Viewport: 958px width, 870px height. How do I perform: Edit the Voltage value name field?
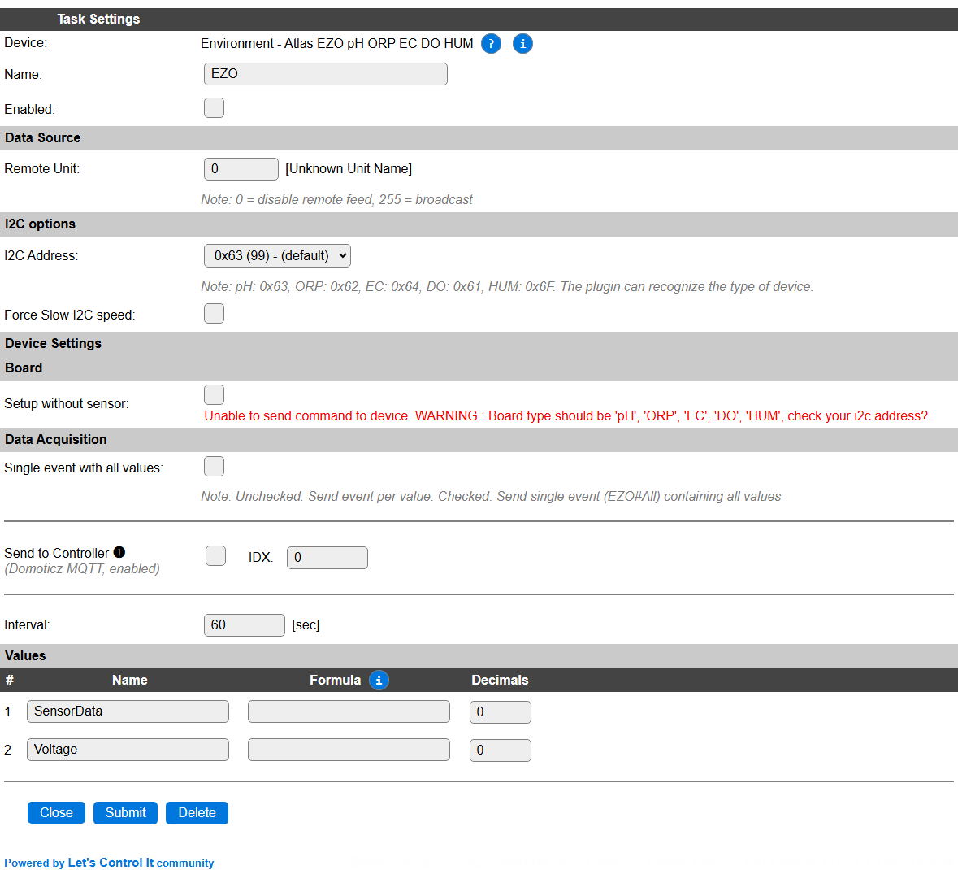[x=128, y=750]
